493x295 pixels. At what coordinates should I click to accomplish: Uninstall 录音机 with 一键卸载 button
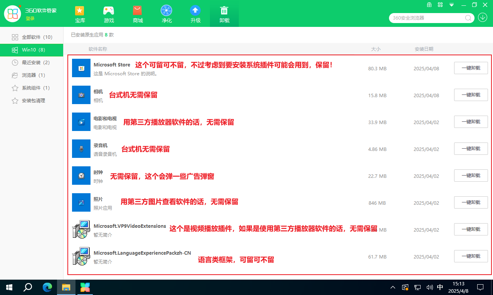[x=471, y=149]
